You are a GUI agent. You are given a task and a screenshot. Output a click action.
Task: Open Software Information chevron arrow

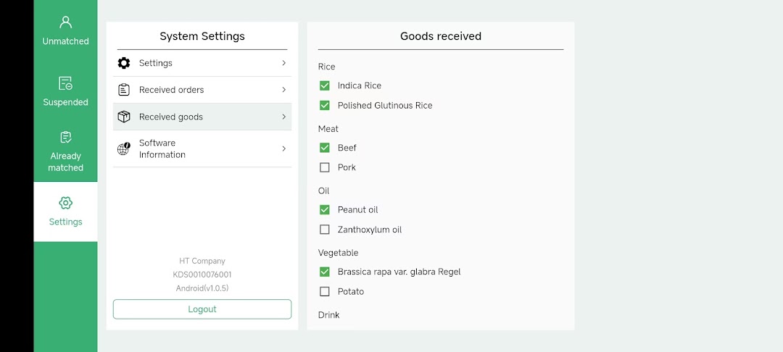pyautogui.click(x=283, y=148)
